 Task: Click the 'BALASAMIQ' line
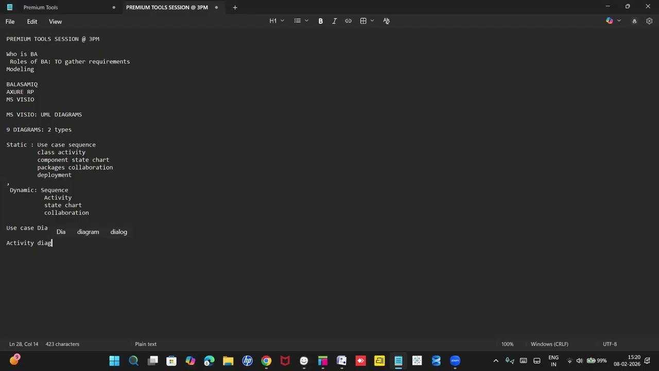(x=22, y=84)
